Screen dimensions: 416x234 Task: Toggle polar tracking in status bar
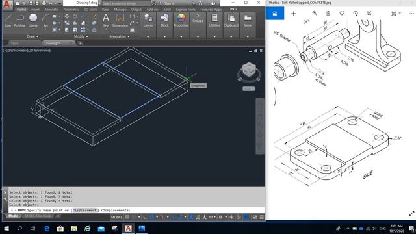click(x=152, y=217)
